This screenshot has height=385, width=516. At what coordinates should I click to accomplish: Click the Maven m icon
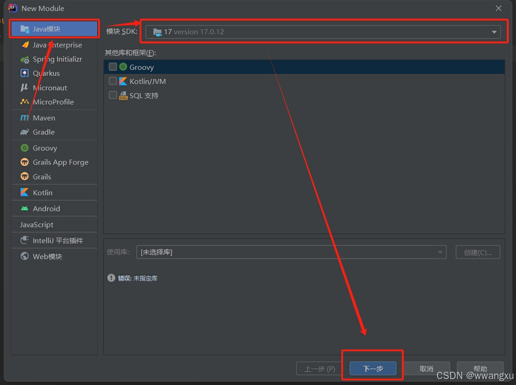[x=25, y=118]
